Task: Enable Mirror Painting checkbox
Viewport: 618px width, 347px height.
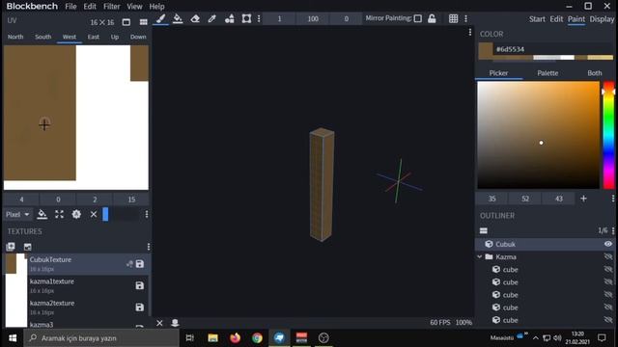Action: point(418,18)
